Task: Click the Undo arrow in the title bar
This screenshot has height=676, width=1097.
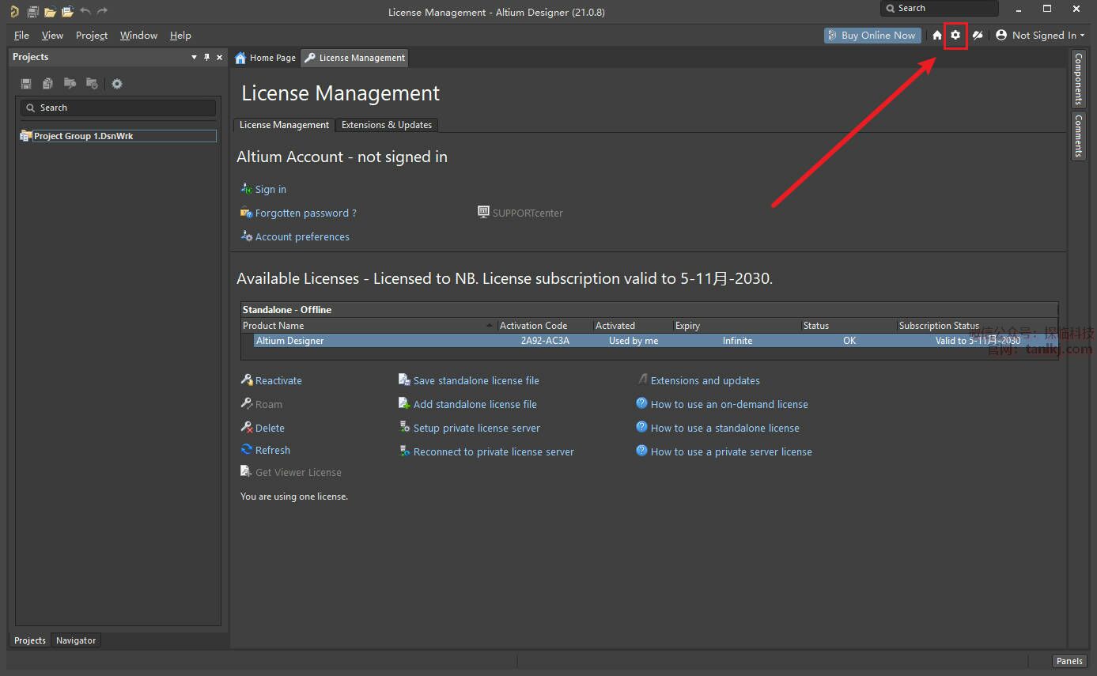Action: click(x=85, y=12)
